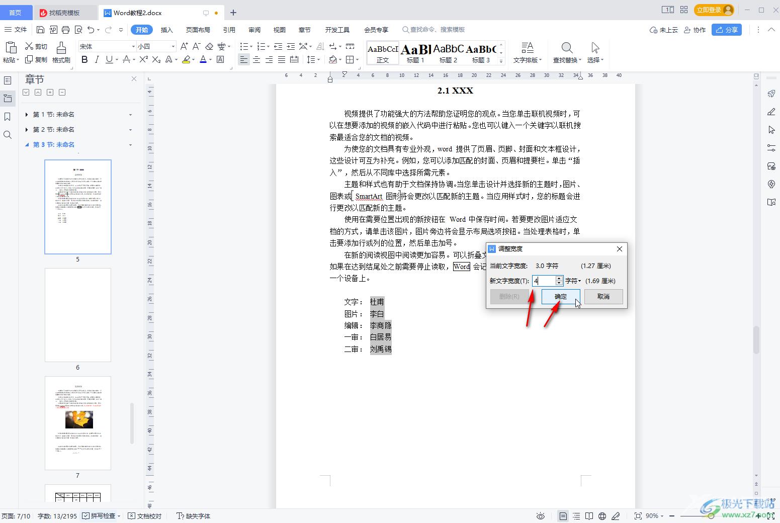Click 缺失字体 in the status bar

194,516
